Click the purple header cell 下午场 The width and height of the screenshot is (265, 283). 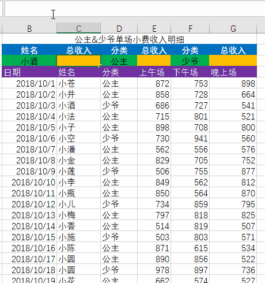pos(190,72)
